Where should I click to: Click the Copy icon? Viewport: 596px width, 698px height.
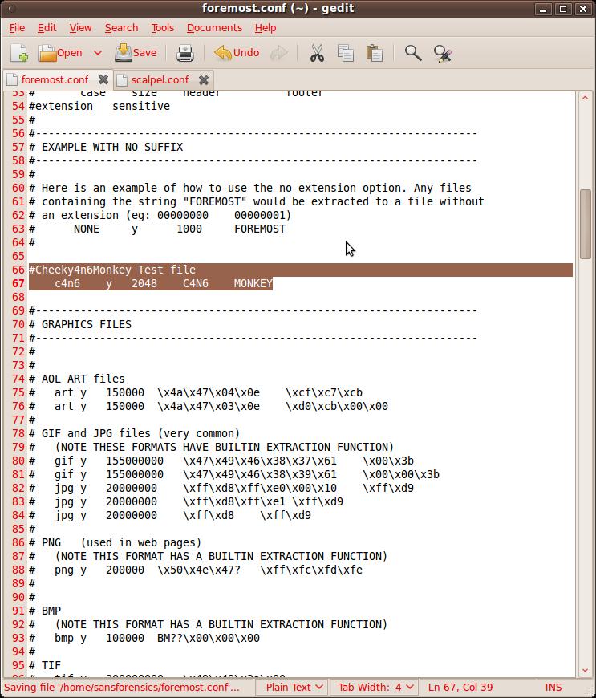[346, 53]
